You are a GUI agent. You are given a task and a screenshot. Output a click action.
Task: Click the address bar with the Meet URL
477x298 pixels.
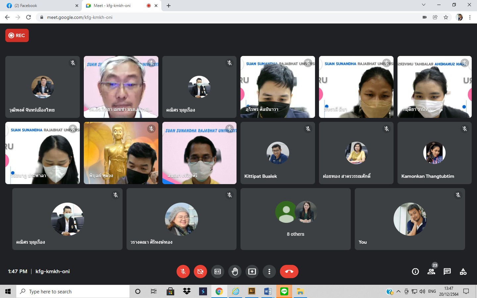click(199, 17)
